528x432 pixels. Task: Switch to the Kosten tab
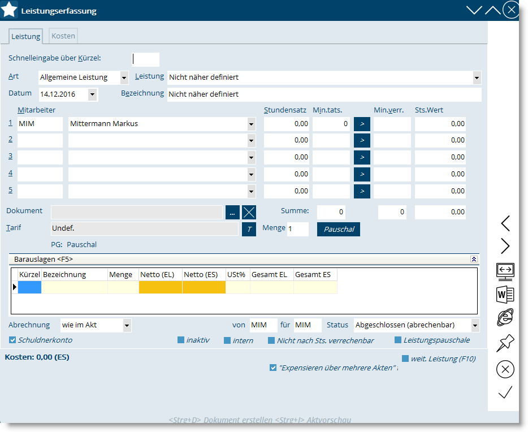63,36
